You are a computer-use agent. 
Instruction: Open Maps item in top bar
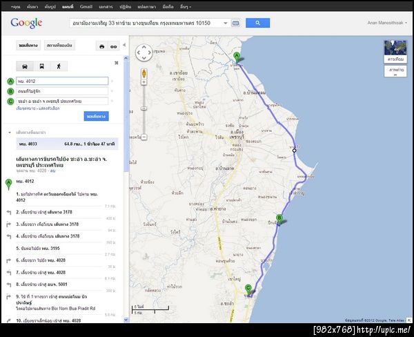68,7
